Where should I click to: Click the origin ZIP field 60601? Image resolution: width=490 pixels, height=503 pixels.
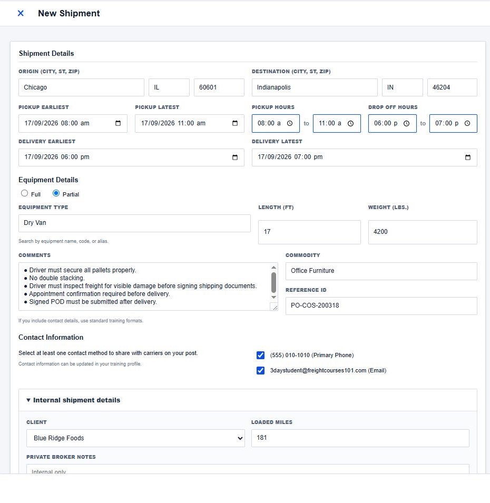tap(219, 87)
